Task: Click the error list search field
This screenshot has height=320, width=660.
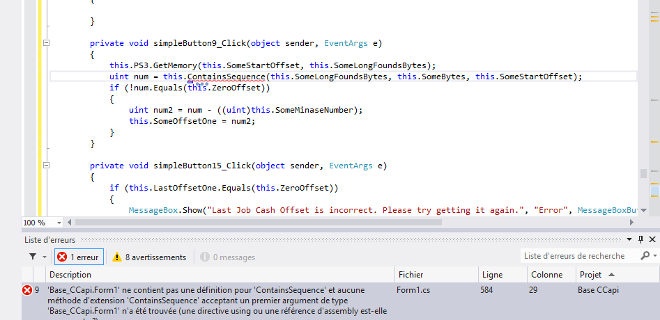Action: click(x=578, y=256)
